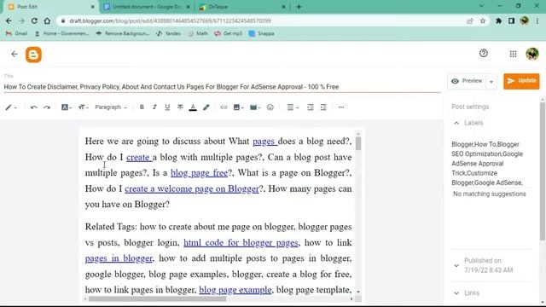
Task: Open the text alignment dropdown
Action: [293, 107]
